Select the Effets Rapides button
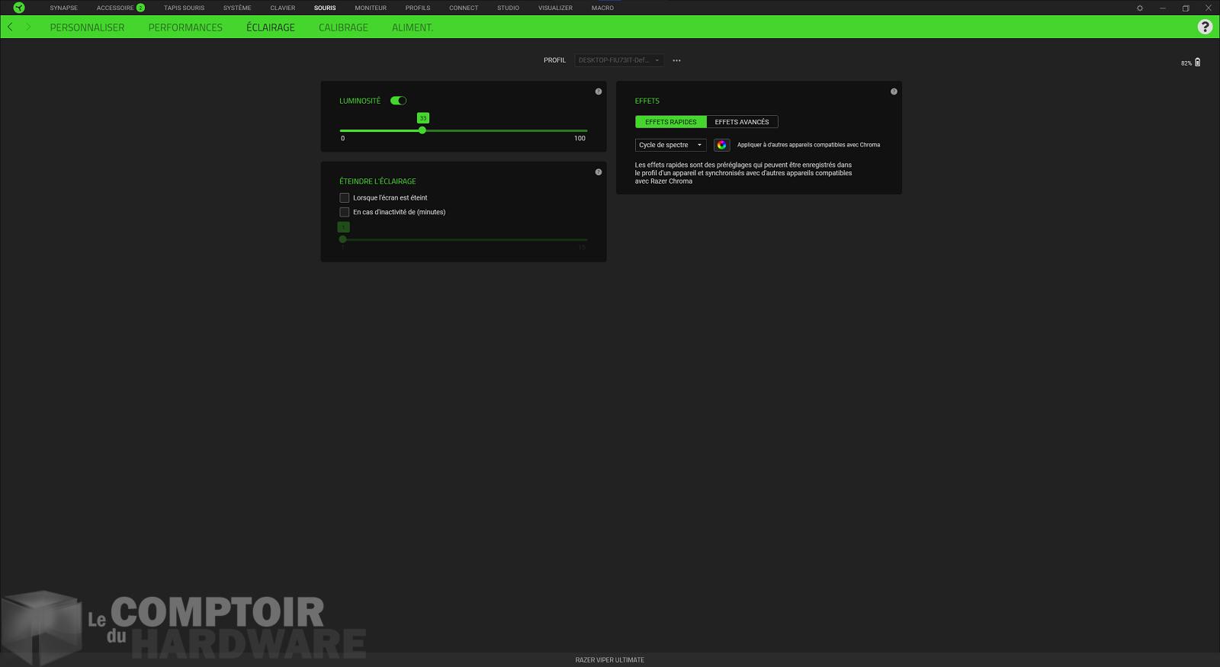Image resolution: width=1220 pixels, height=667 pixels. tap(671, 122)
